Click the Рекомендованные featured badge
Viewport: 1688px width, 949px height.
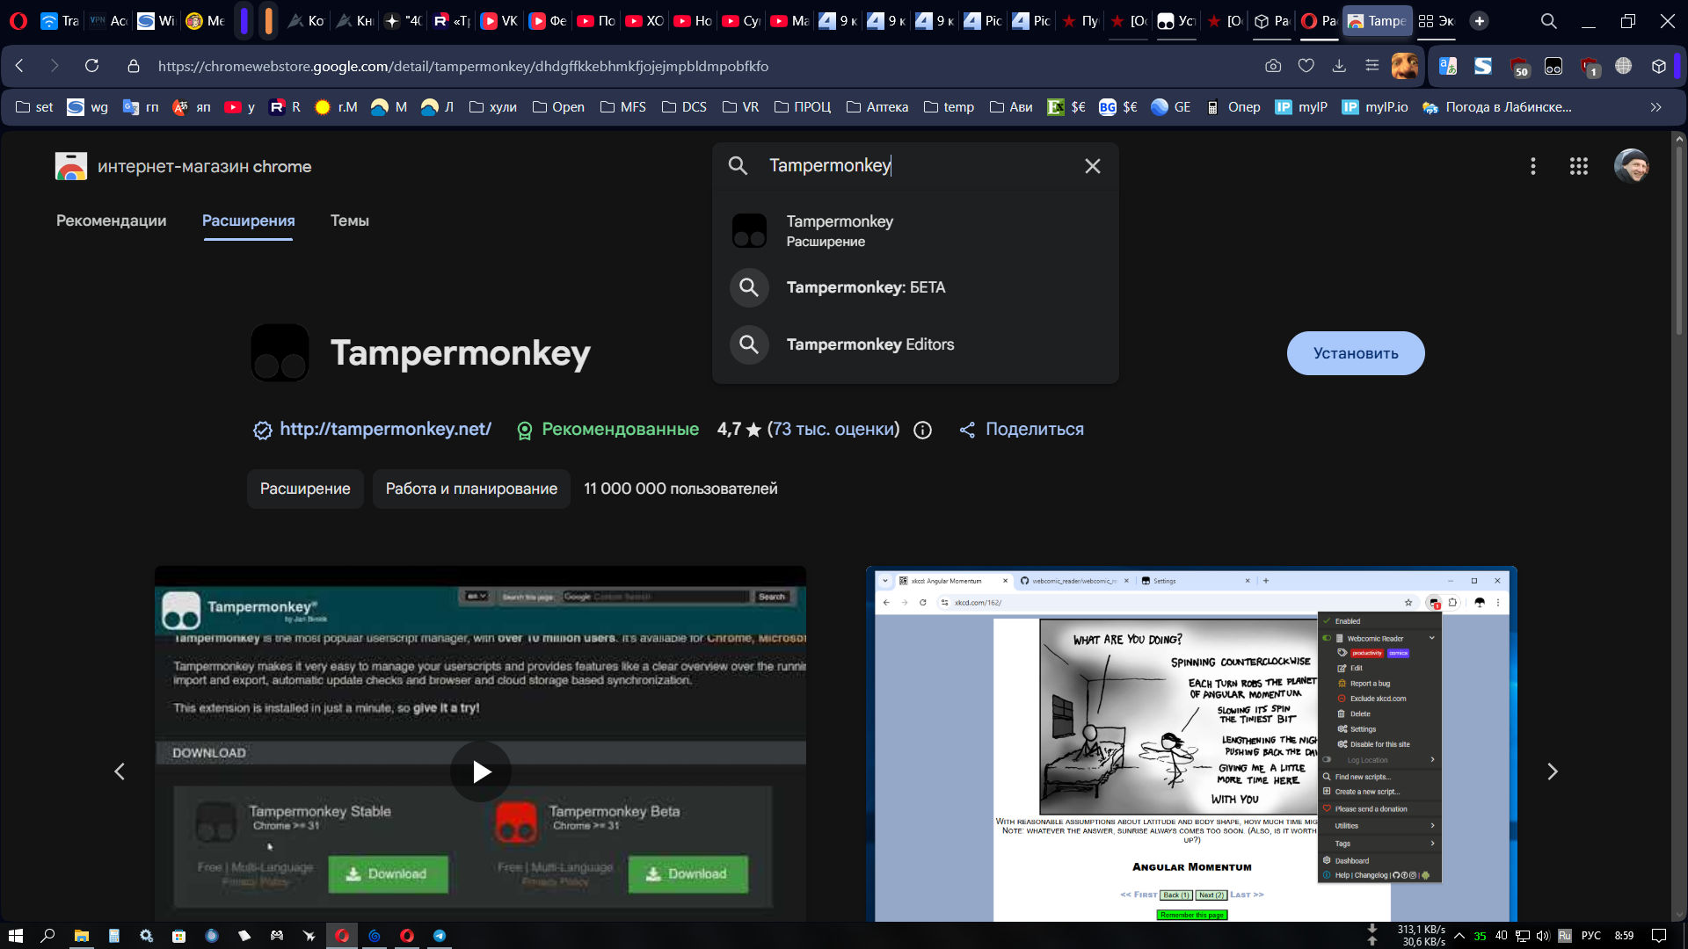pos(608,430)
